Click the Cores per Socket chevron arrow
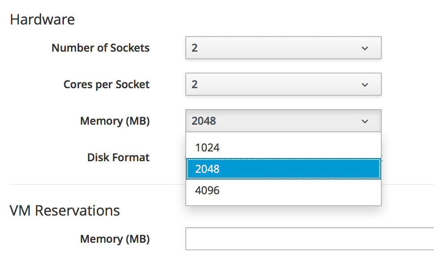 [365, 85]
